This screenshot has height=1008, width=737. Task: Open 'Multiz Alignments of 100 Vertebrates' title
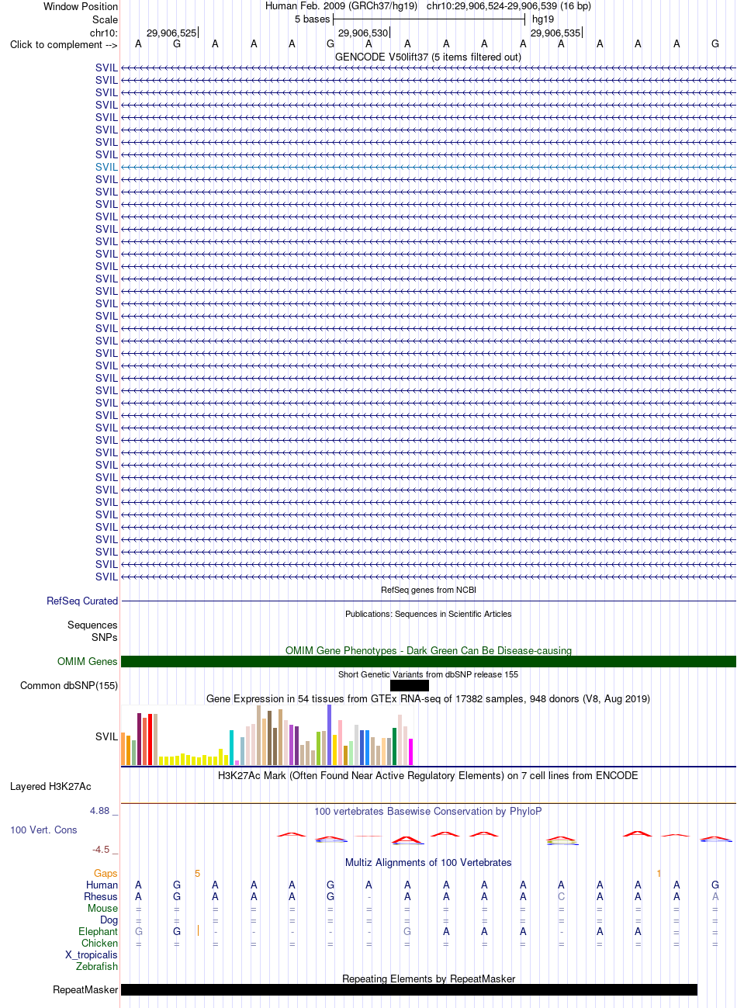(428, 862)
